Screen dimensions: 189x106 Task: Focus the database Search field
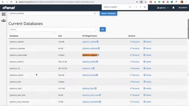click(x=52, y=29)
